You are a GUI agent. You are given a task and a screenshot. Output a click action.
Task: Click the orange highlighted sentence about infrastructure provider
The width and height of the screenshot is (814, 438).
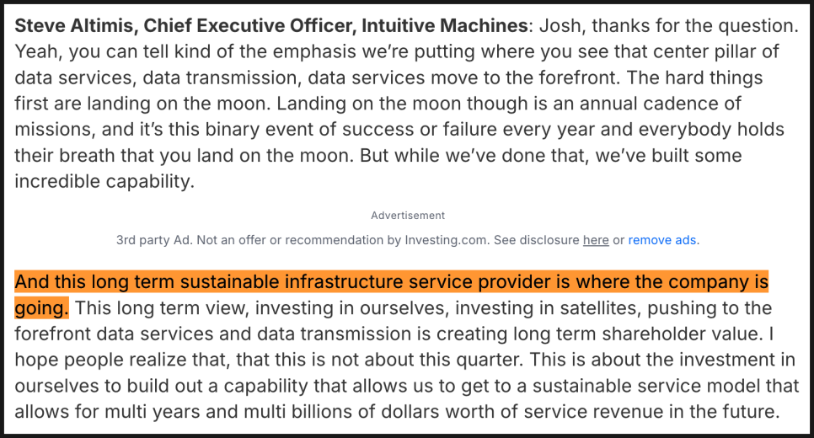[x=392, y=295]
